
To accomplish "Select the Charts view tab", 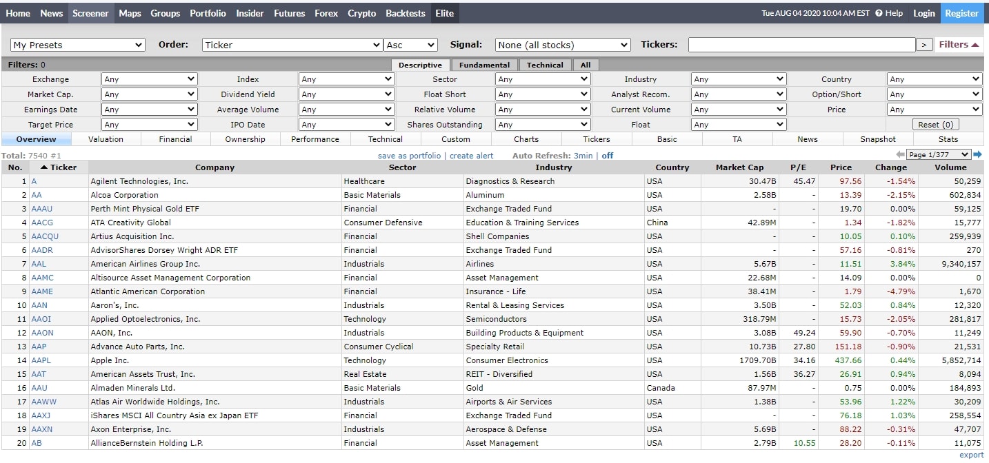I will (x=526, y=139).
